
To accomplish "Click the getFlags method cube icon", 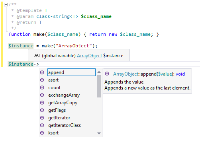I will pos(42,110).
